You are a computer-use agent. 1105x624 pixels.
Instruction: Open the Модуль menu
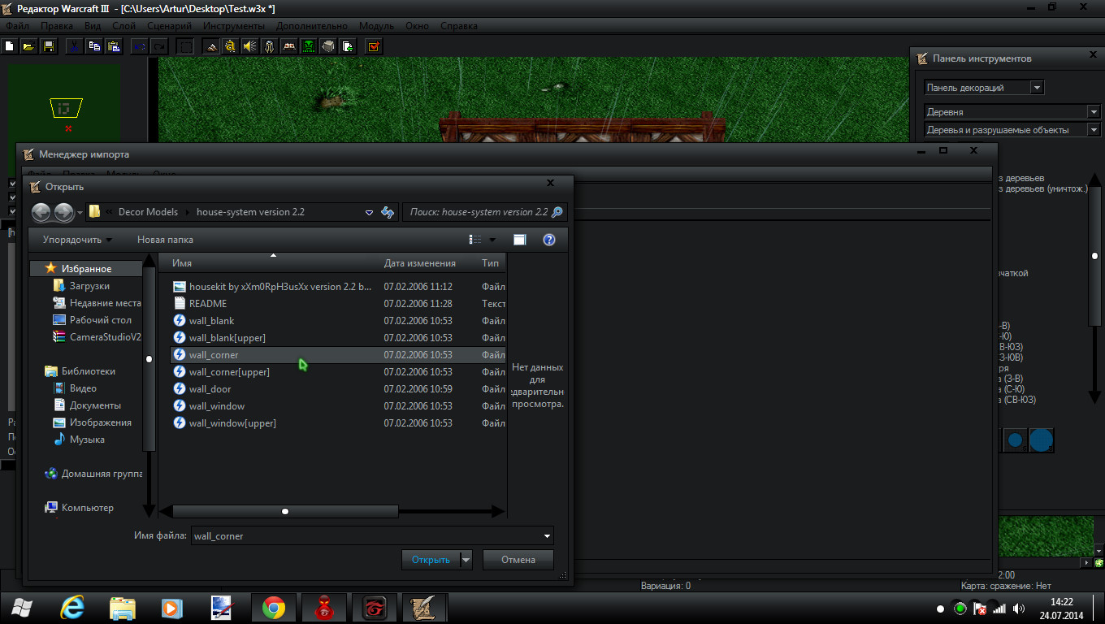coord(376,26)
